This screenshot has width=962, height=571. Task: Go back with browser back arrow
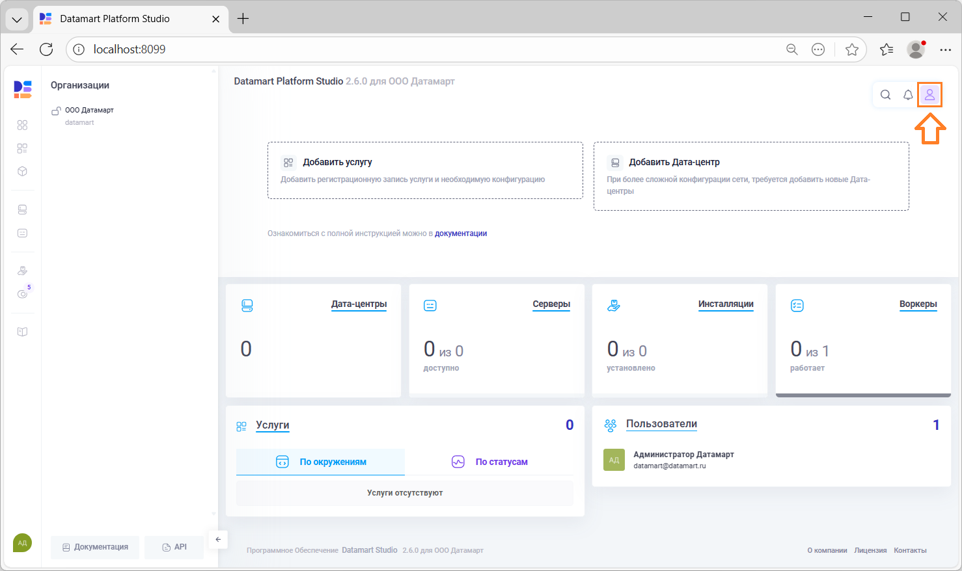[17, 49]
